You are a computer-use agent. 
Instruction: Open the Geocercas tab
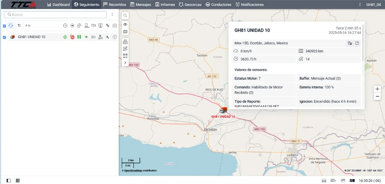[x=190, y=4]
